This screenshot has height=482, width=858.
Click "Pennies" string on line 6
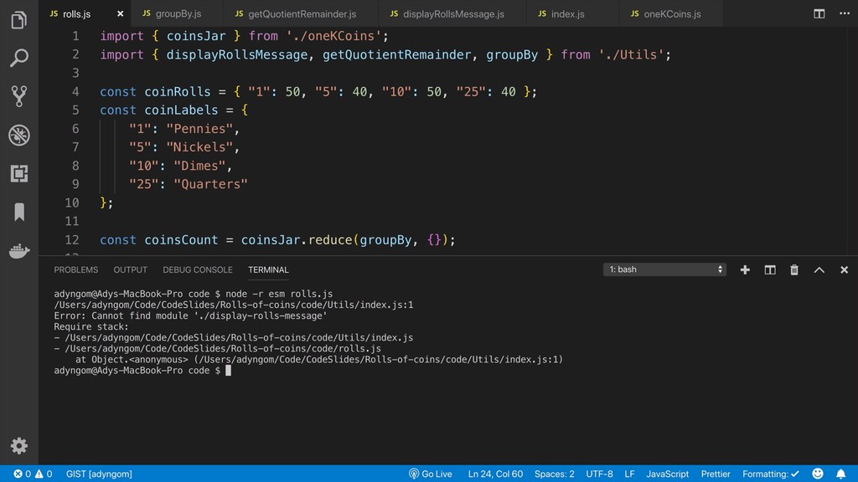click(199, 129)
